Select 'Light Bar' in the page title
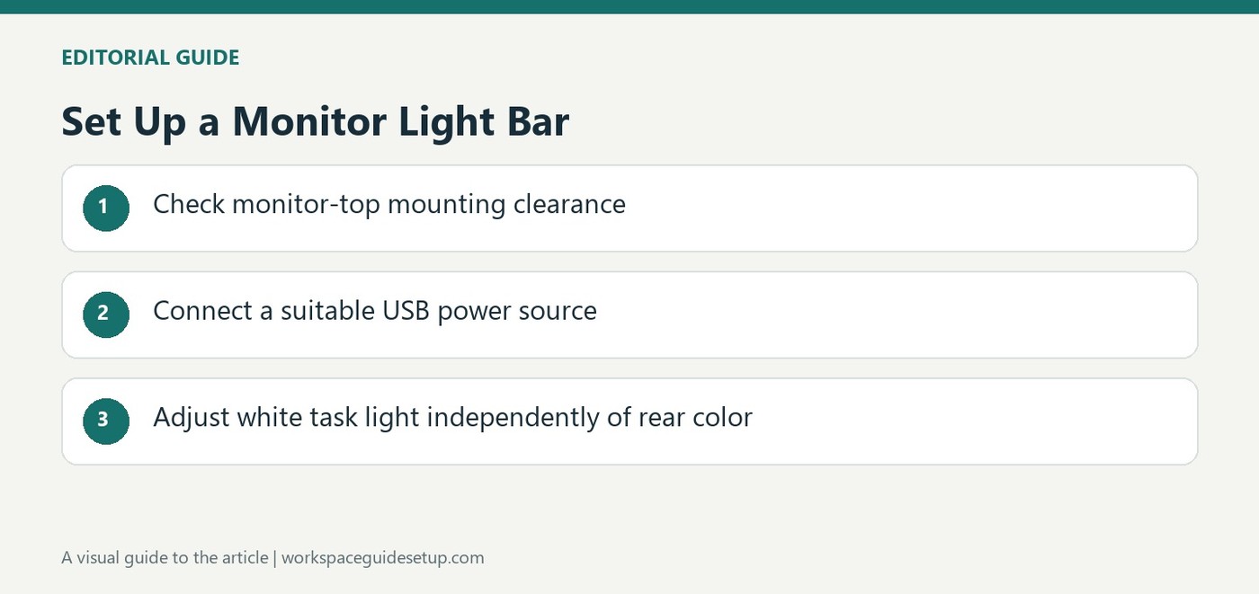This screenshot has height=594, width=1259. (x=484, y=123)
